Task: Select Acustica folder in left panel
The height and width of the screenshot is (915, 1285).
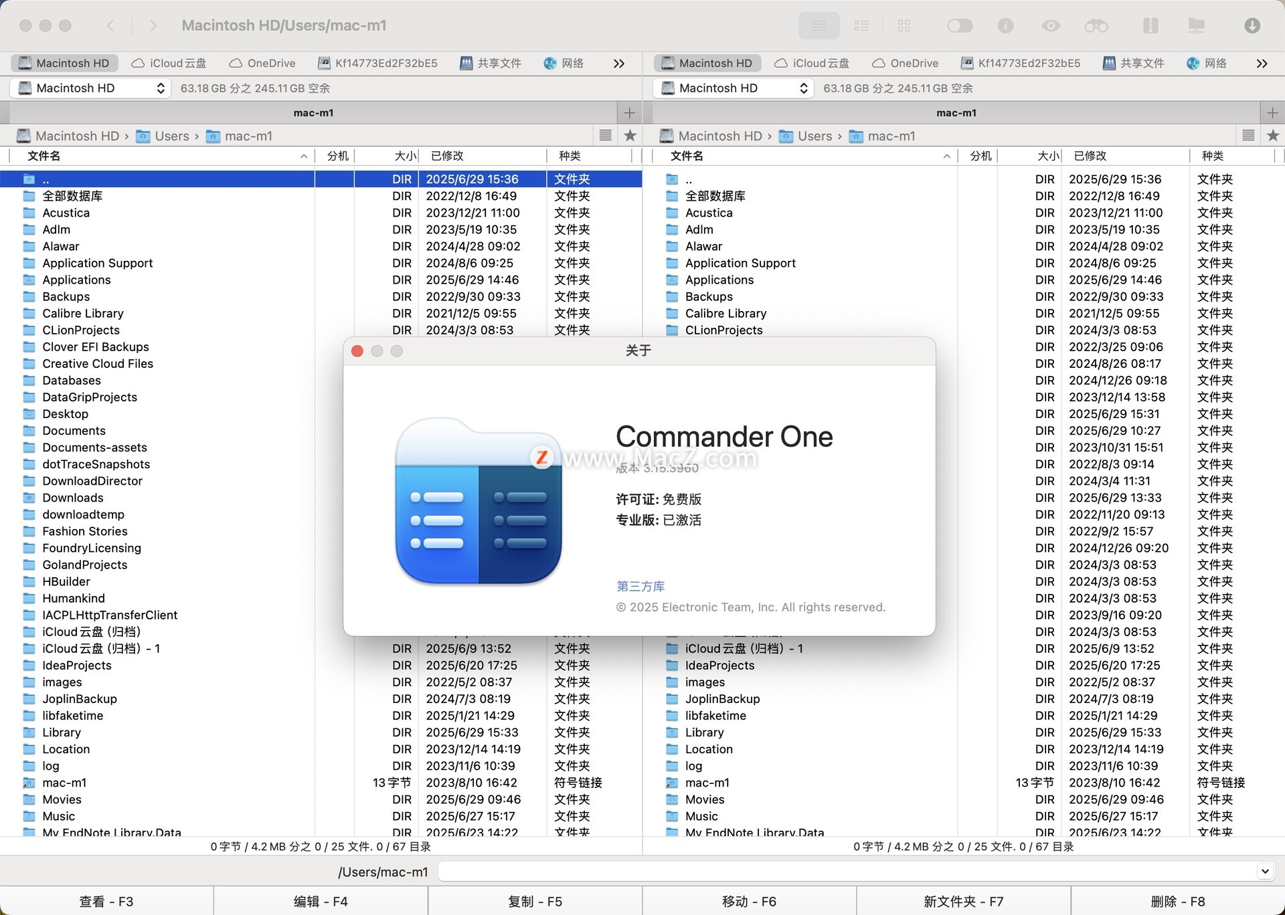Action: click(x=66, y=213)
